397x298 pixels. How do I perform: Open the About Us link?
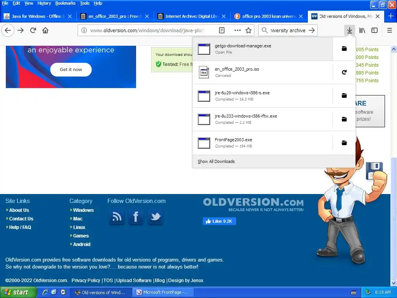(x=19, y=210)
